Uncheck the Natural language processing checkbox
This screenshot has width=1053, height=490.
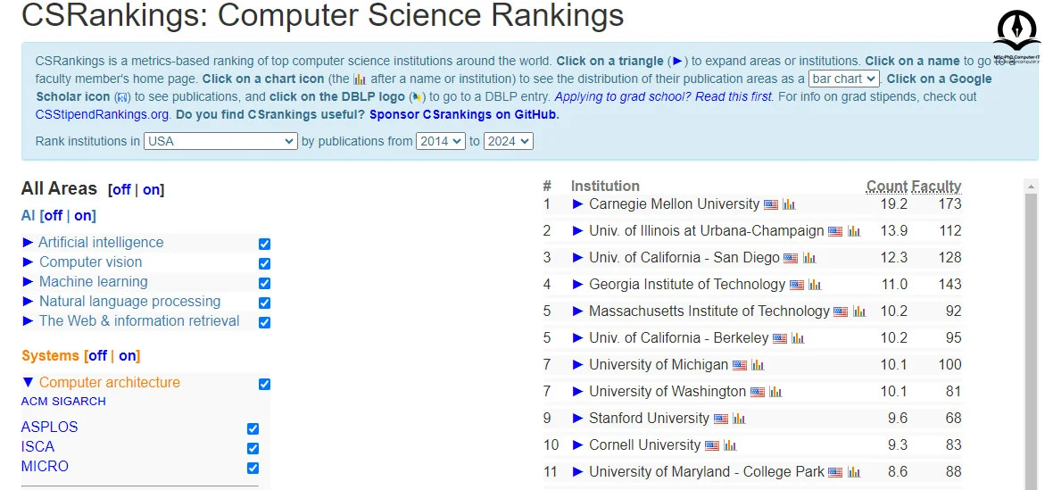click(x=265, y=303)
